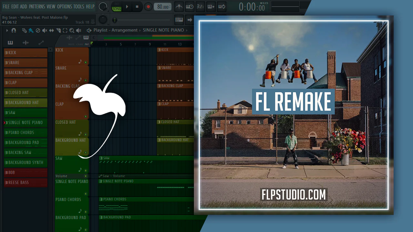The image size is (413, 232).
Task: Click the main volume knob
Action: [103, 6]
